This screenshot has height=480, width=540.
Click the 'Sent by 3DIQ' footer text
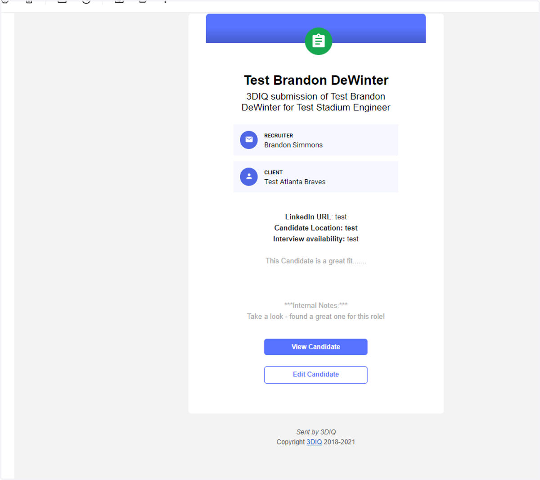tap(316, 432)
